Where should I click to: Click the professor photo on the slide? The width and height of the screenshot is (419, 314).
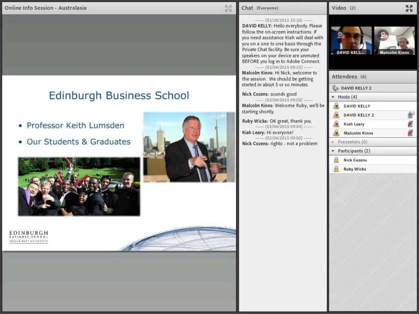click(189, 147)
